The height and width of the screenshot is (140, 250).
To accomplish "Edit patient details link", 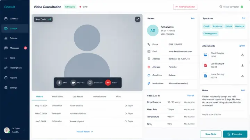I will [x=193, y=18].
